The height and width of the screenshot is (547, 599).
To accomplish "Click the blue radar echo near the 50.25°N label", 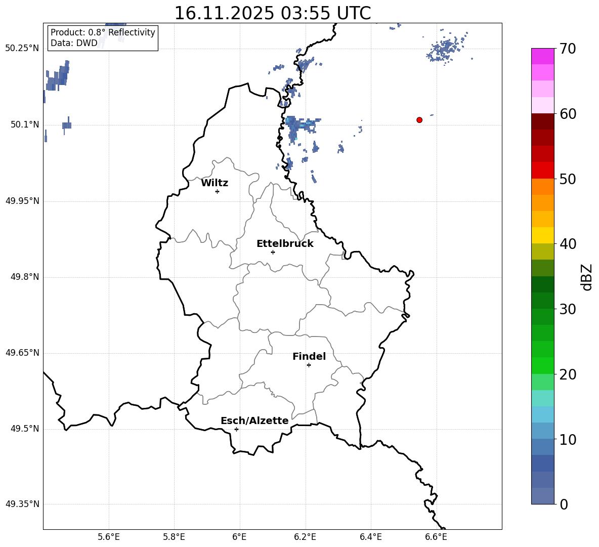I will [57, 76].
